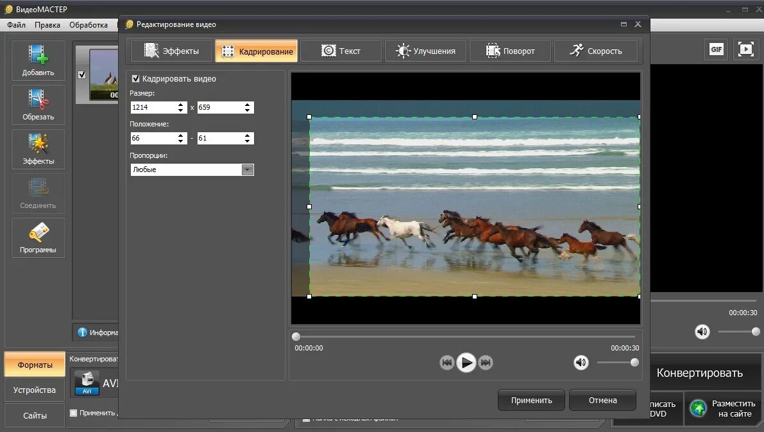Click the globe icon for Разместить на сайте
This screenshot has width=764, height=432.
click(698, 408)
